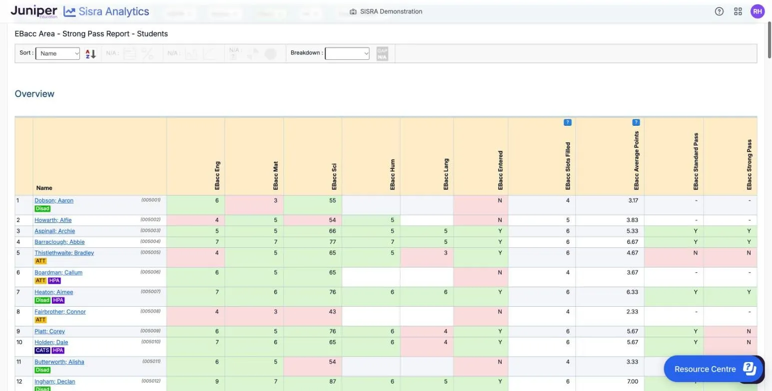Open the RH user avatar menu
The height and width of the screenshot is (391, 772).
(x=758, y=11)
